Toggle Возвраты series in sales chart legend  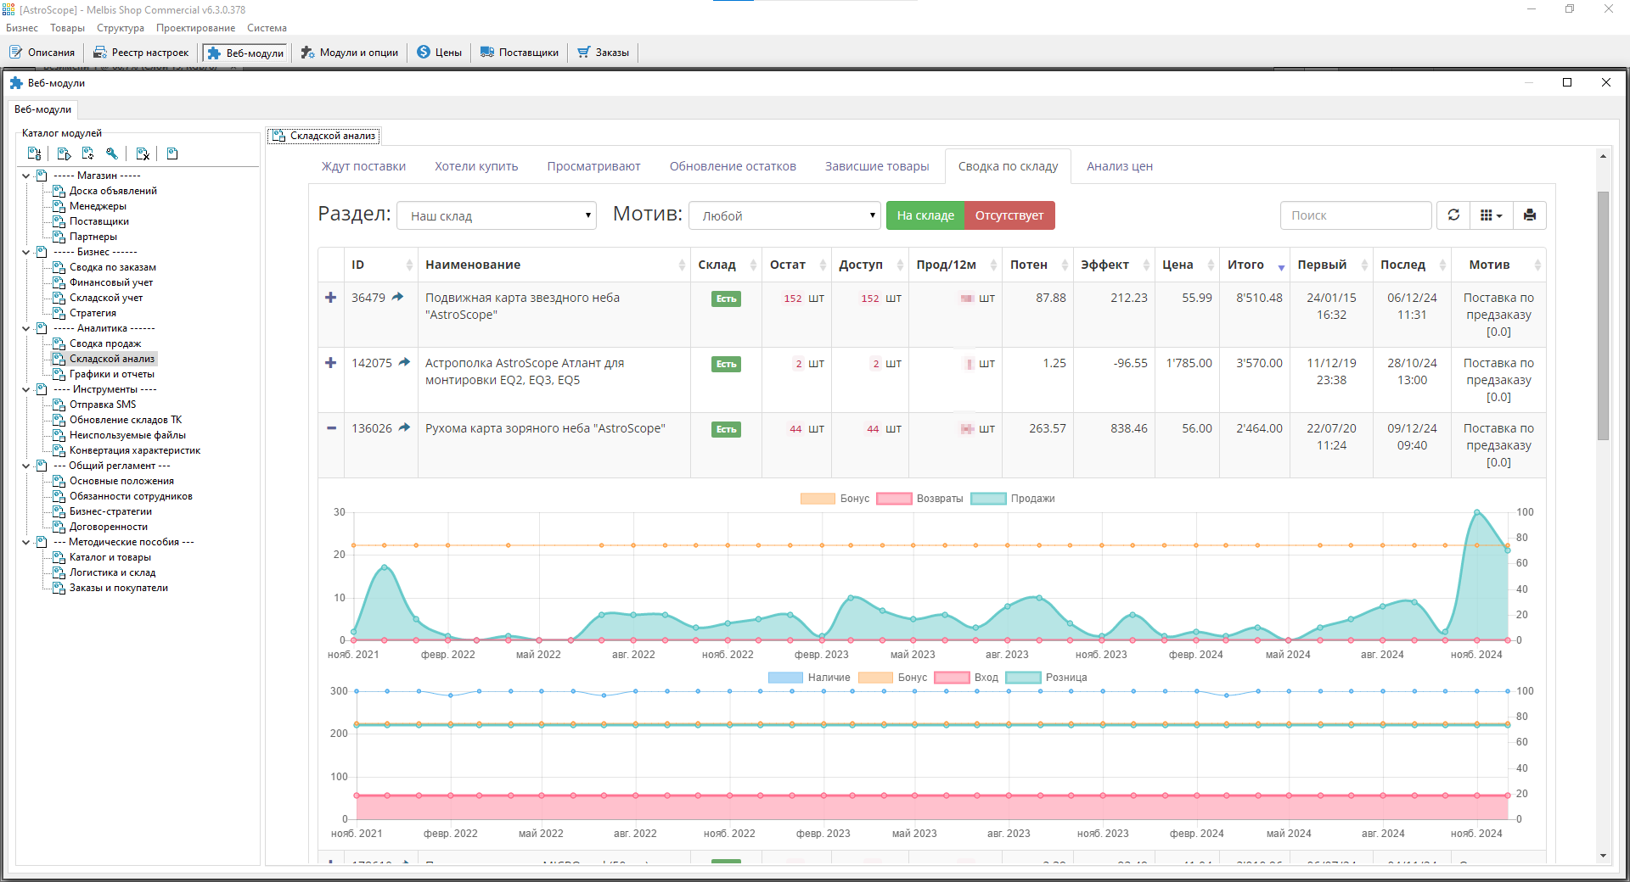(919, 499)
